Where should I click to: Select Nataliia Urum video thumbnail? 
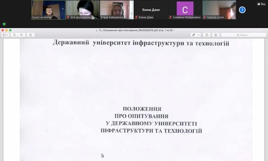click(x=219, y=10)
